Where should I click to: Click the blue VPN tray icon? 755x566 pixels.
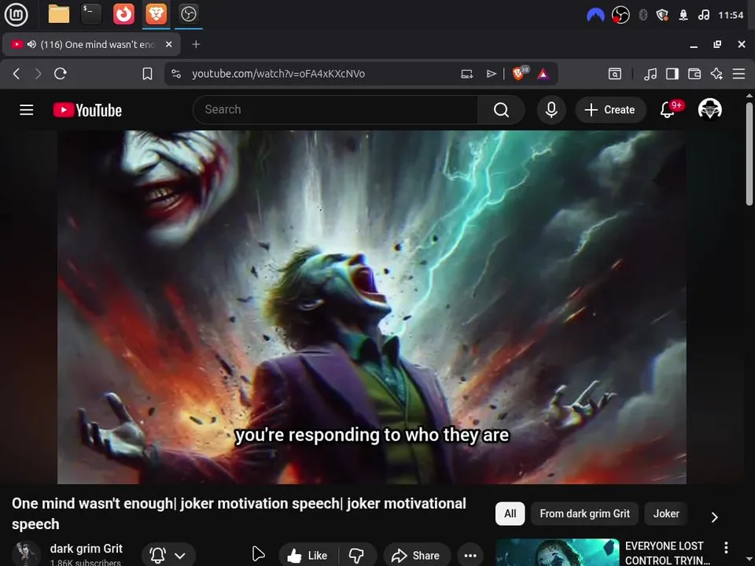[x=595, y=16]
